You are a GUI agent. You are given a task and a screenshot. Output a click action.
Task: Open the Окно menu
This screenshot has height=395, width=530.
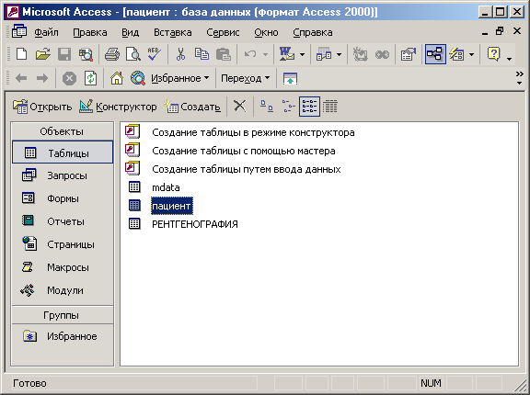(x=266, y=32)
